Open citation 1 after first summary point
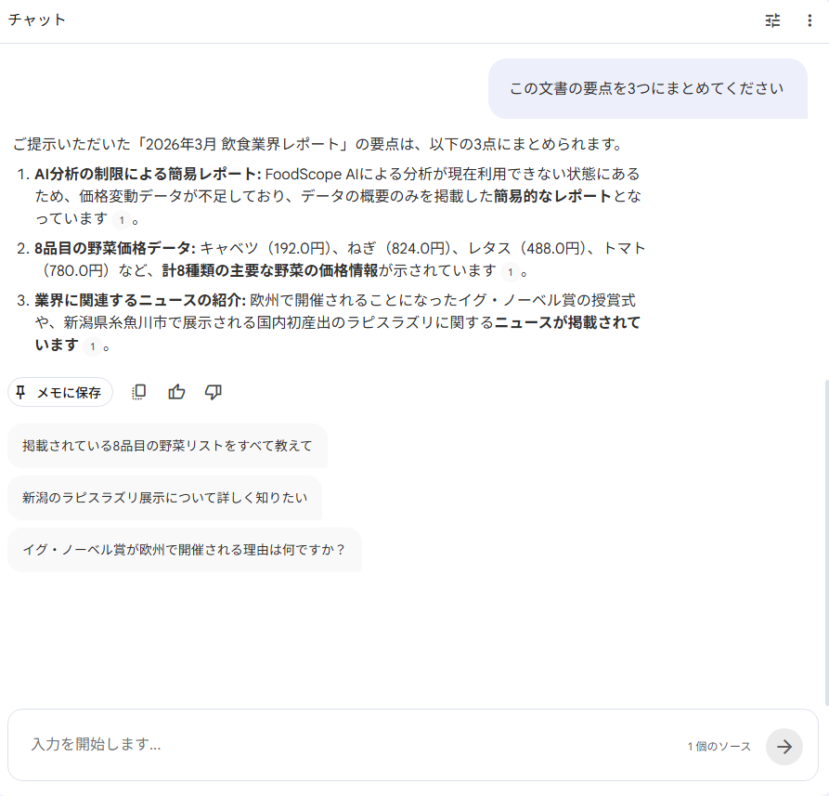 [x=122, y=220]
